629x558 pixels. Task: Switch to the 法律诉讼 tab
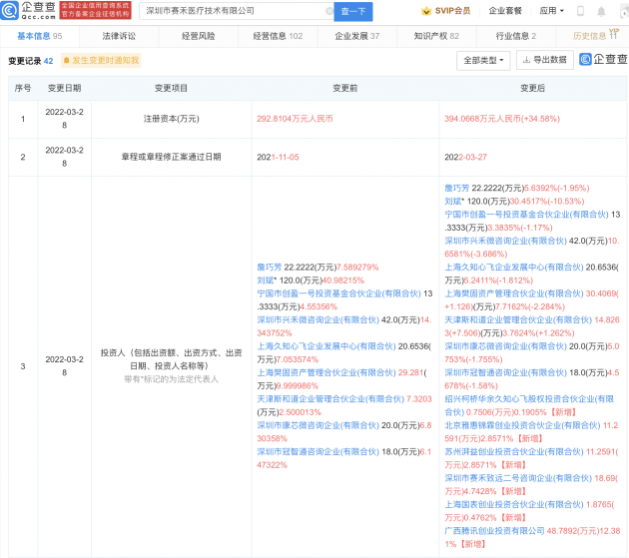pyautogui.click(x=119, y=36)
